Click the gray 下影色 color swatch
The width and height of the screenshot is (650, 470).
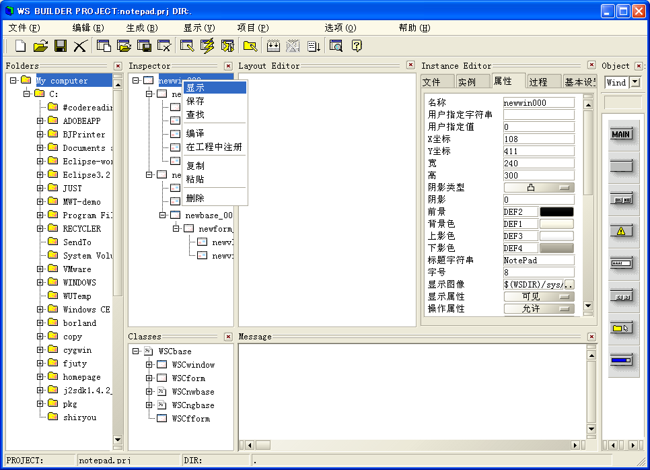click(x=556, y=248)
